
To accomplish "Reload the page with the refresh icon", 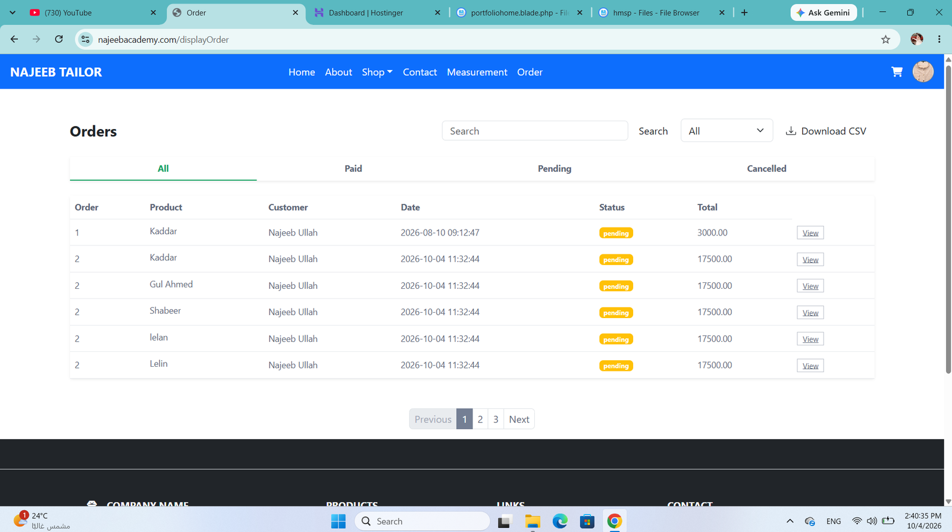I will (x=59, y=39).
